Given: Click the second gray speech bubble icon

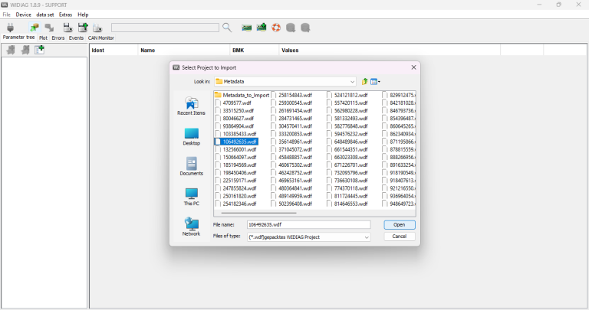Looking at the screenshot, I should point(305,28).
